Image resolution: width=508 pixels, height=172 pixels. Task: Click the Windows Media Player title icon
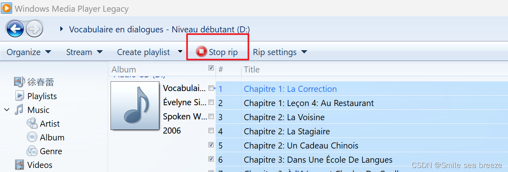[6, 8]
